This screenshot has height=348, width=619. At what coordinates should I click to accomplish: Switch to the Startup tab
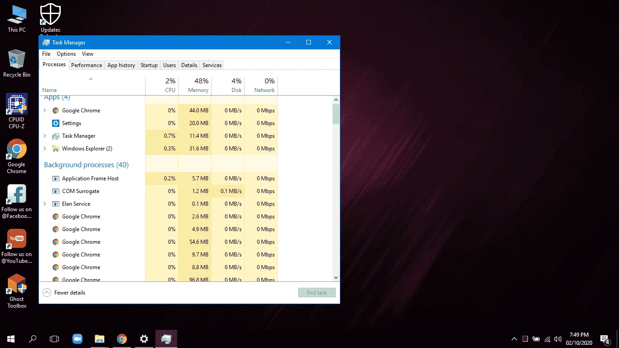[149, 65]
